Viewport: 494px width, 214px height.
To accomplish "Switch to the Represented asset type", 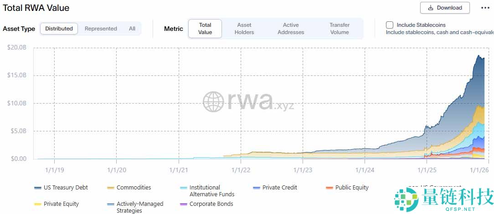I will pyautogui.click(x=101, y=29).
